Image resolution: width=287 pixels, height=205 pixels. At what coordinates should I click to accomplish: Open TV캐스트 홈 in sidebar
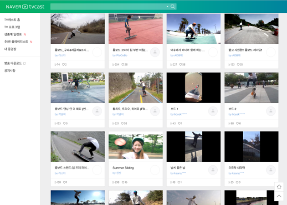click(12, 20)
